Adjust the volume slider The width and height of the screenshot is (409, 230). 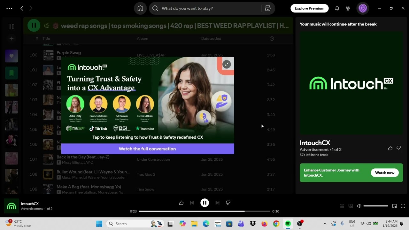tap(376, 206)
